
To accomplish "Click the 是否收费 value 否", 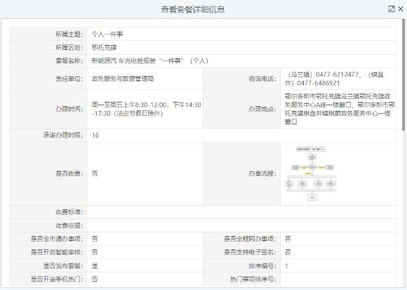I will point(95,173).
